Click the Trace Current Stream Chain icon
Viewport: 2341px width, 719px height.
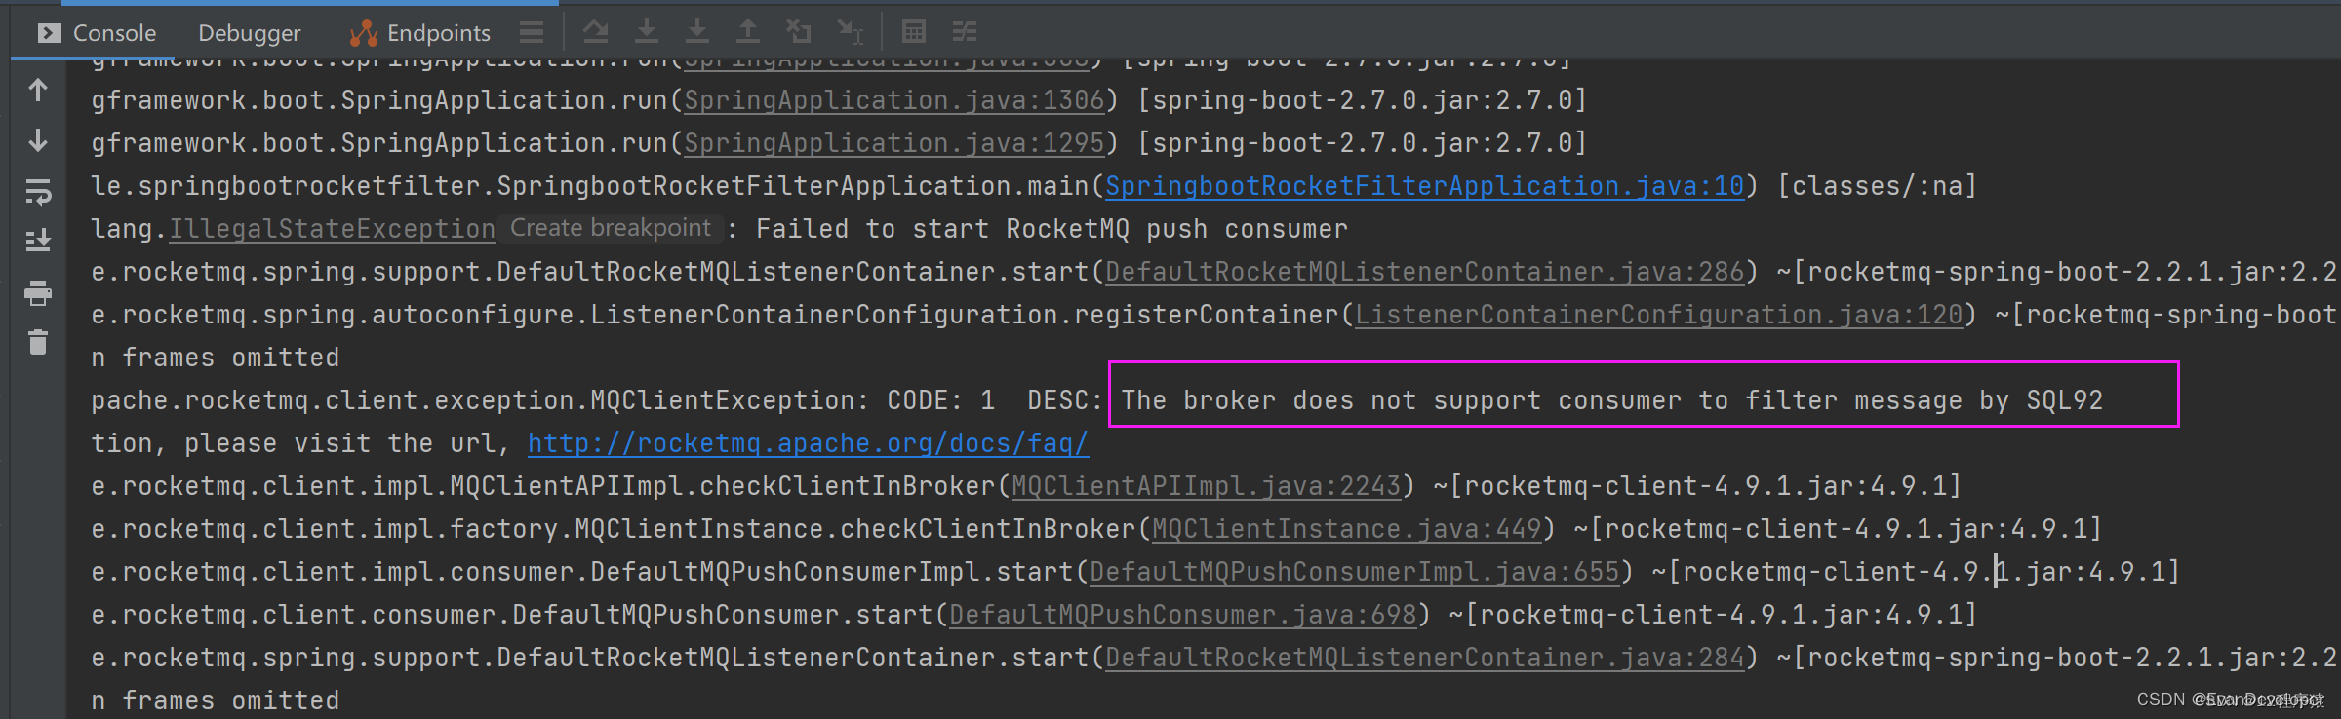(965, 32)
